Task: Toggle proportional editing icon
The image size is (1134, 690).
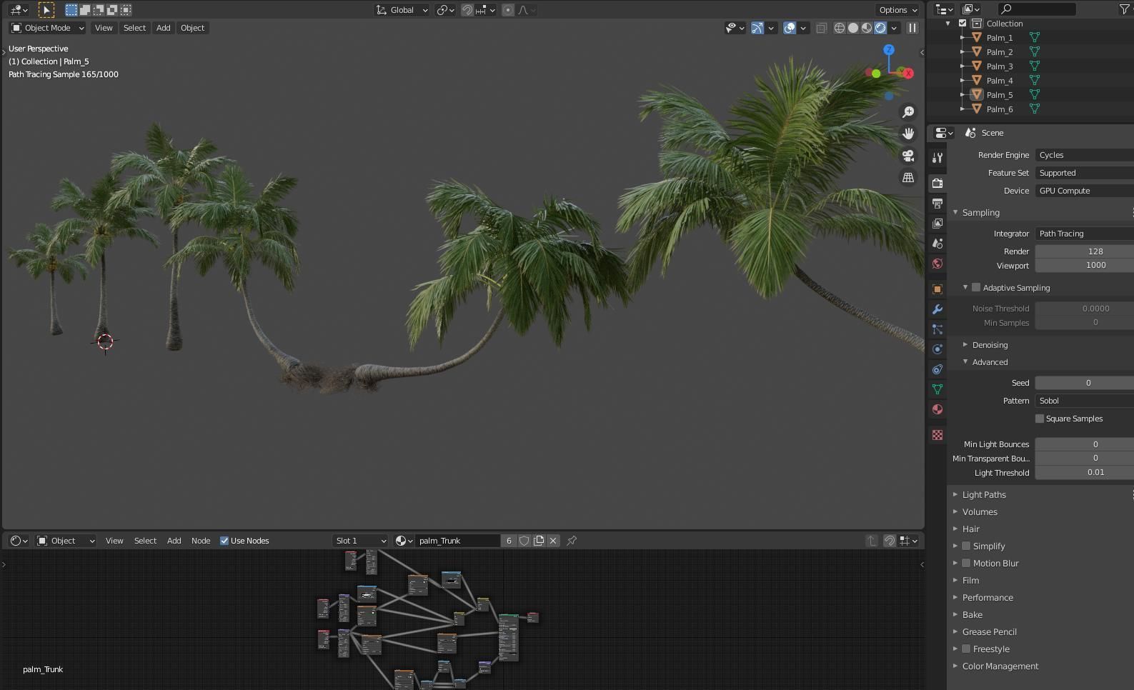Action: click(x=507, y=10)
